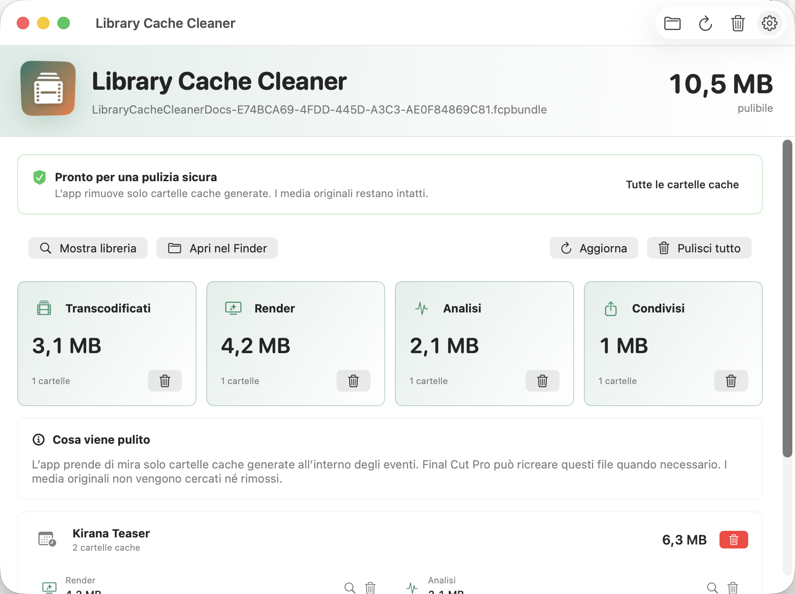Click Apri nel Finder button
795x594 pixels.
(x=217, y=248)
